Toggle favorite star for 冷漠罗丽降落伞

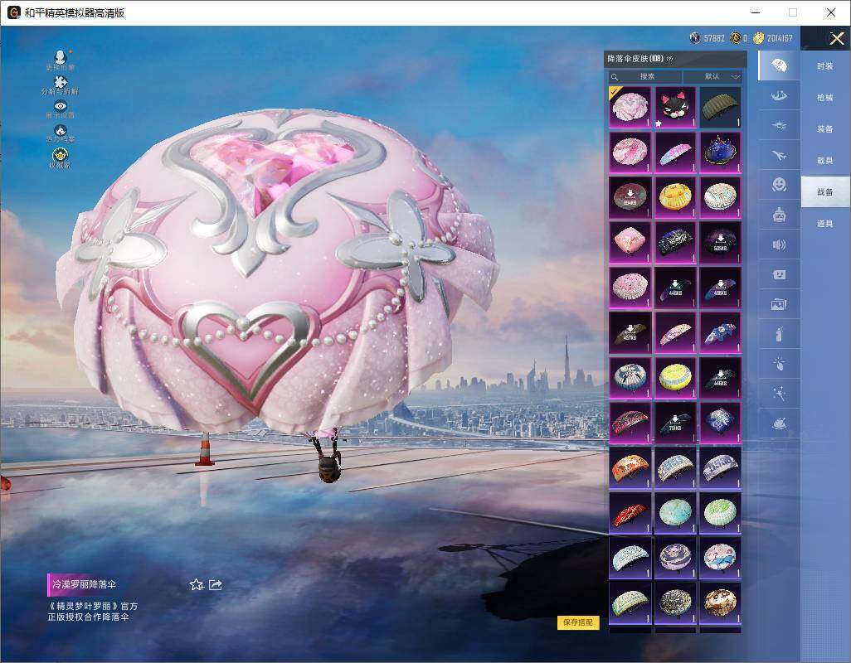click(x=197, y=584)
